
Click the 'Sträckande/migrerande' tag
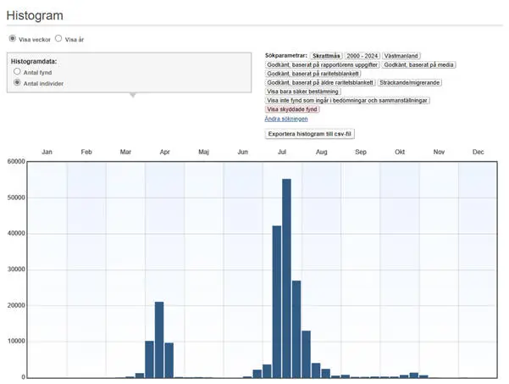409,83
